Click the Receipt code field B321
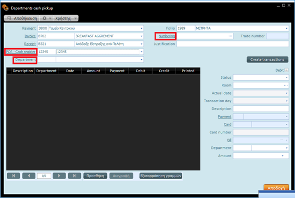 coord(56,44)
